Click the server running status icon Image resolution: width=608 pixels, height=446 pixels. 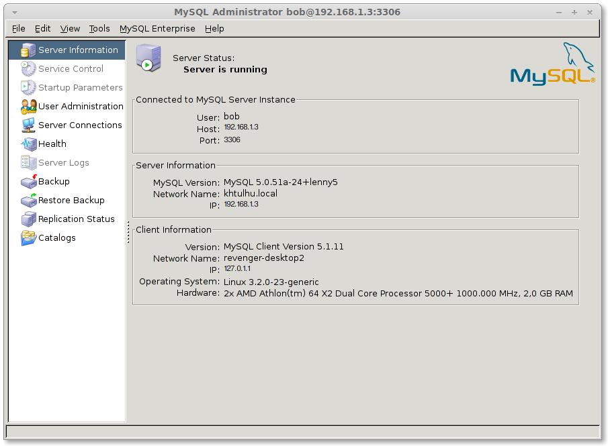click(148, 58)
